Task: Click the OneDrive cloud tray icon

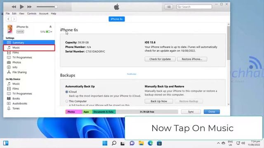Action: (x=223, y=143)
